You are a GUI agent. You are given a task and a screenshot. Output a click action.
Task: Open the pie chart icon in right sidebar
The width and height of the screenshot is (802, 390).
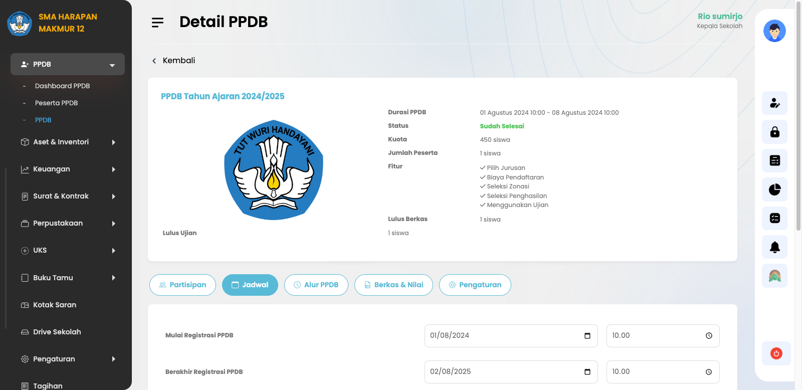pyautogui.click(x=774, y=189)
